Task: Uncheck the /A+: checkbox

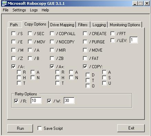Action: 52,67
